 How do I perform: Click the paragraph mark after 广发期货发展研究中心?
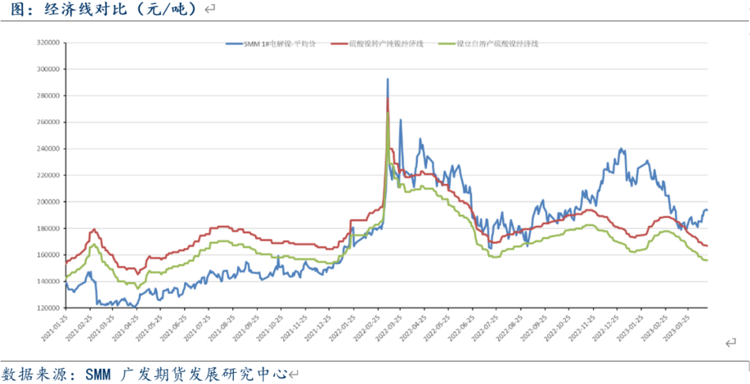point(293,375)
